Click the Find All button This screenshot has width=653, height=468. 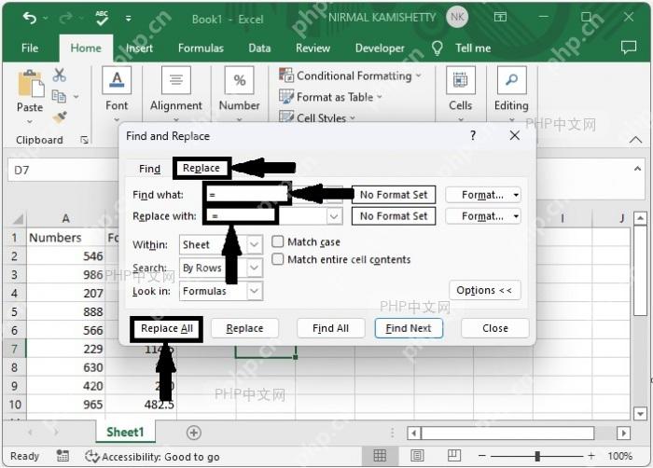point(330,328)
